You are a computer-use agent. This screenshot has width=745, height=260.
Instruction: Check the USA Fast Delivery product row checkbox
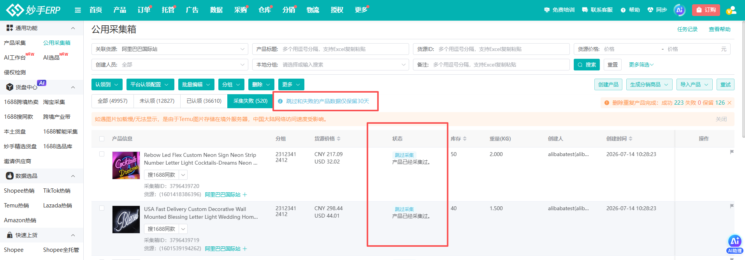point(102,208)
